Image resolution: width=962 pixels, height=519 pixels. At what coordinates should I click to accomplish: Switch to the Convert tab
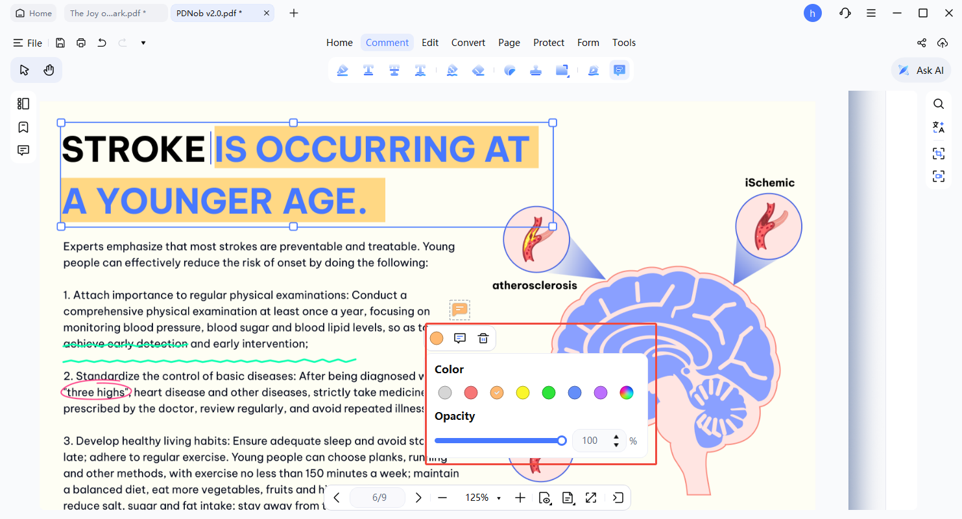tap(468, 43)
